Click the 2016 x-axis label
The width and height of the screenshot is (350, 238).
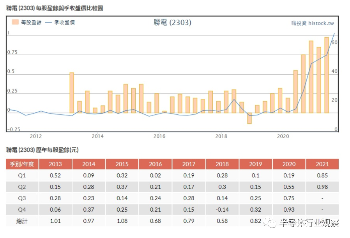pos(159,136)
